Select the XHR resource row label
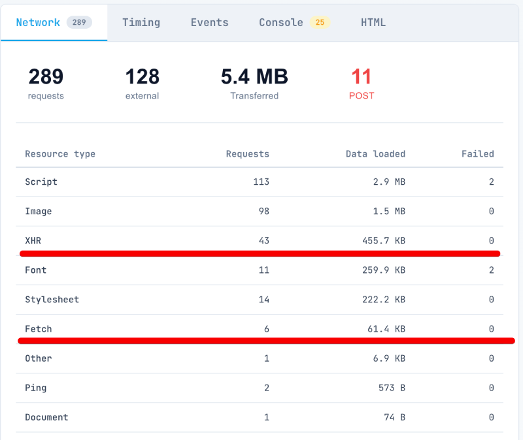 (x=33, y=240)
